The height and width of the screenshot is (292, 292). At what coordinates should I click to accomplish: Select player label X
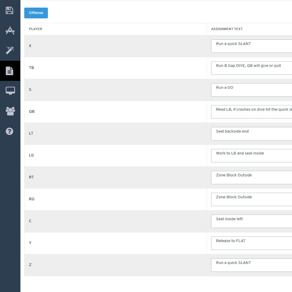point(30,46)
